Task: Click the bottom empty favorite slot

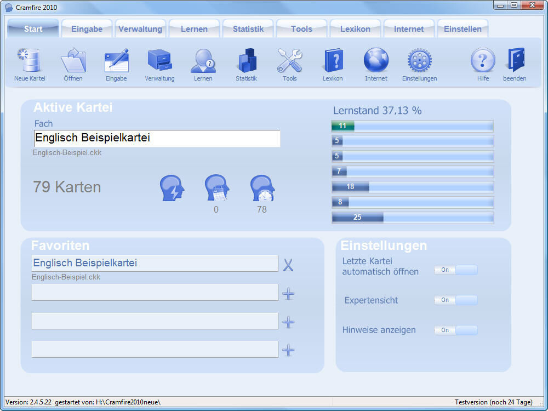Action: tap(155, 350)
